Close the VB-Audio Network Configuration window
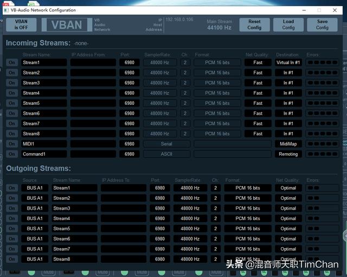 pos(335,10)
